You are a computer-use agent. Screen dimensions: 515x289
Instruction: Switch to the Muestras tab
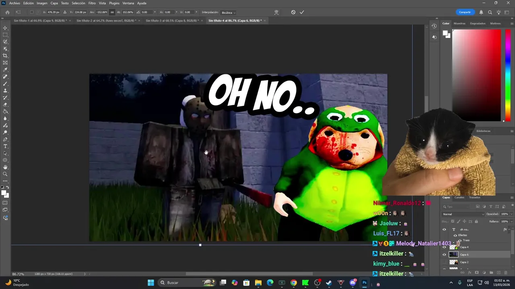pyautogui.click(x=459, y=23)
